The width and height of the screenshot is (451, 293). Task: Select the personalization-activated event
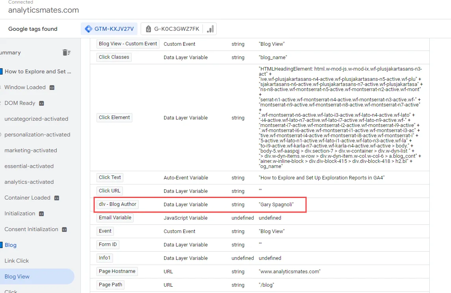click(37, 134)
